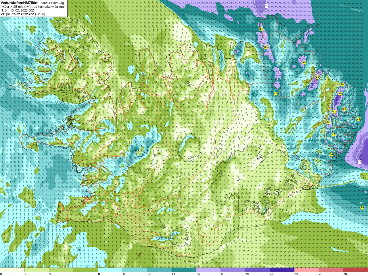
Task: Click the 22–24 m/s dark indigo legend swatch
Action: pyautogui.click(x=282, y=270)
